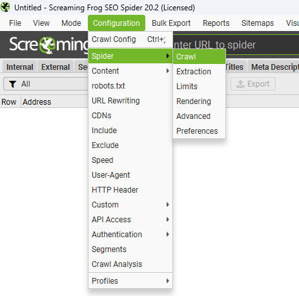The height and width of the screenshot is (296, 299).
Task: Expand the Profiles submenu
Action: 130,281
